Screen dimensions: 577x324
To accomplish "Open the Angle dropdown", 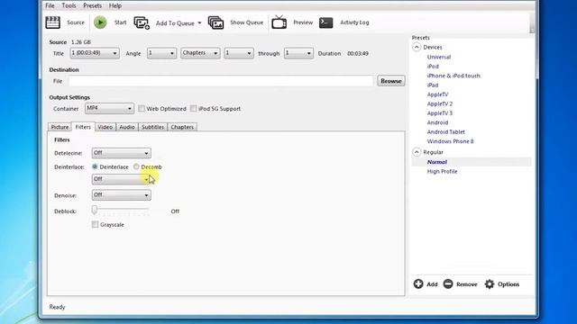I will point(161,53).
